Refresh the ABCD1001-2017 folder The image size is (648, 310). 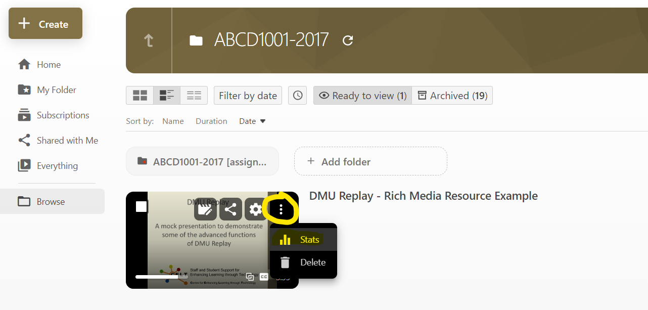coord(348,40)
